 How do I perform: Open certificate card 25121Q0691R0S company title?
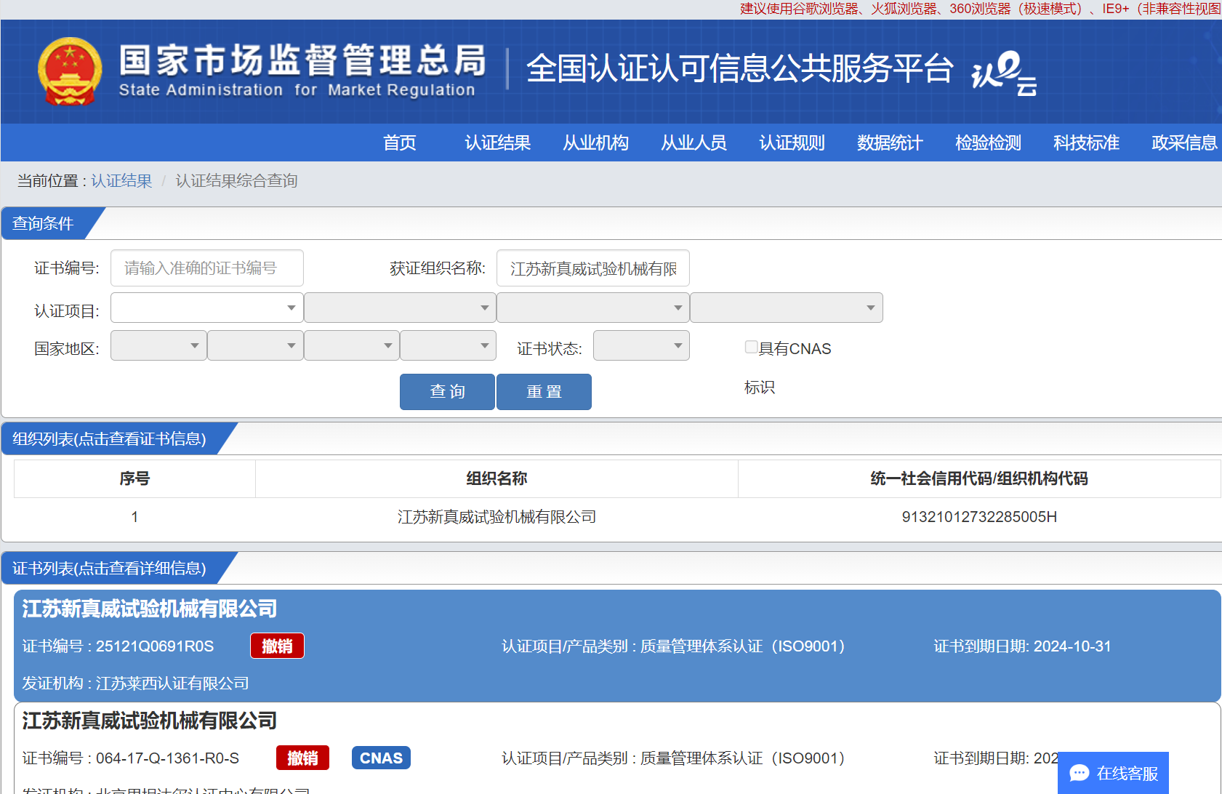[150, 609]
